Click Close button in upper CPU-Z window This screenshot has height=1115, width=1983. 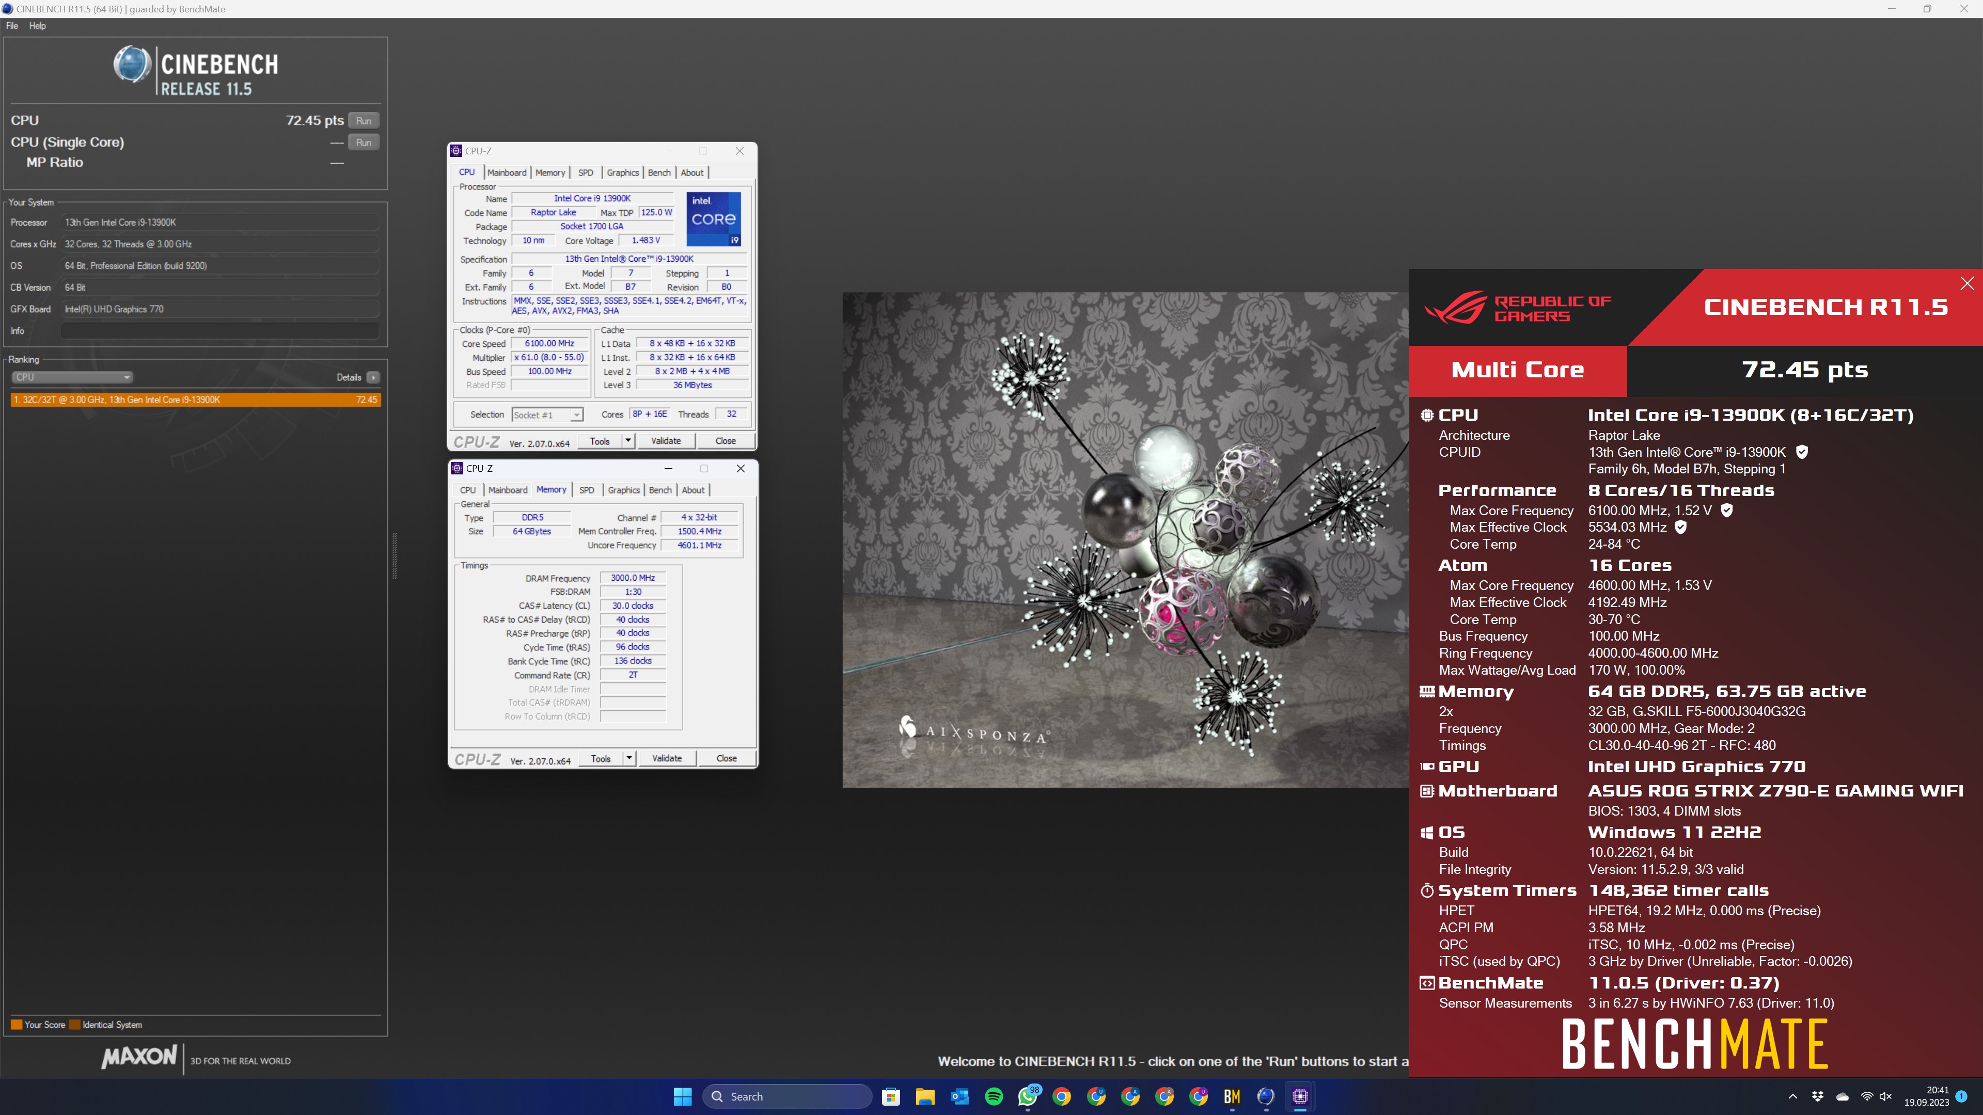725,441
